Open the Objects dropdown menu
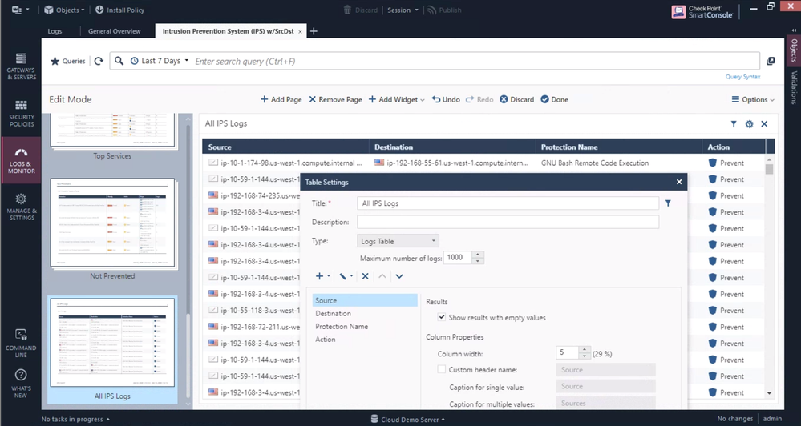This screenshot has height=426, width=801. click(64, 10)
